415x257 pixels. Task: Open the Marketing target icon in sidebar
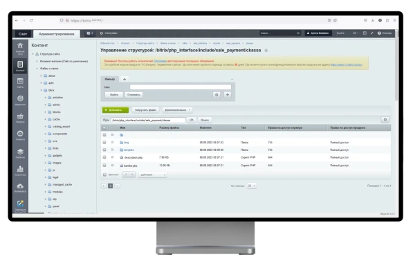[20, 98]
